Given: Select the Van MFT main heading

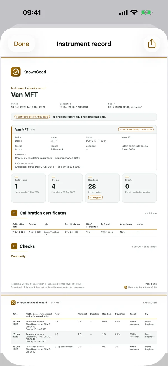Looking at the screenshot, I should click(x=24, y=95).
